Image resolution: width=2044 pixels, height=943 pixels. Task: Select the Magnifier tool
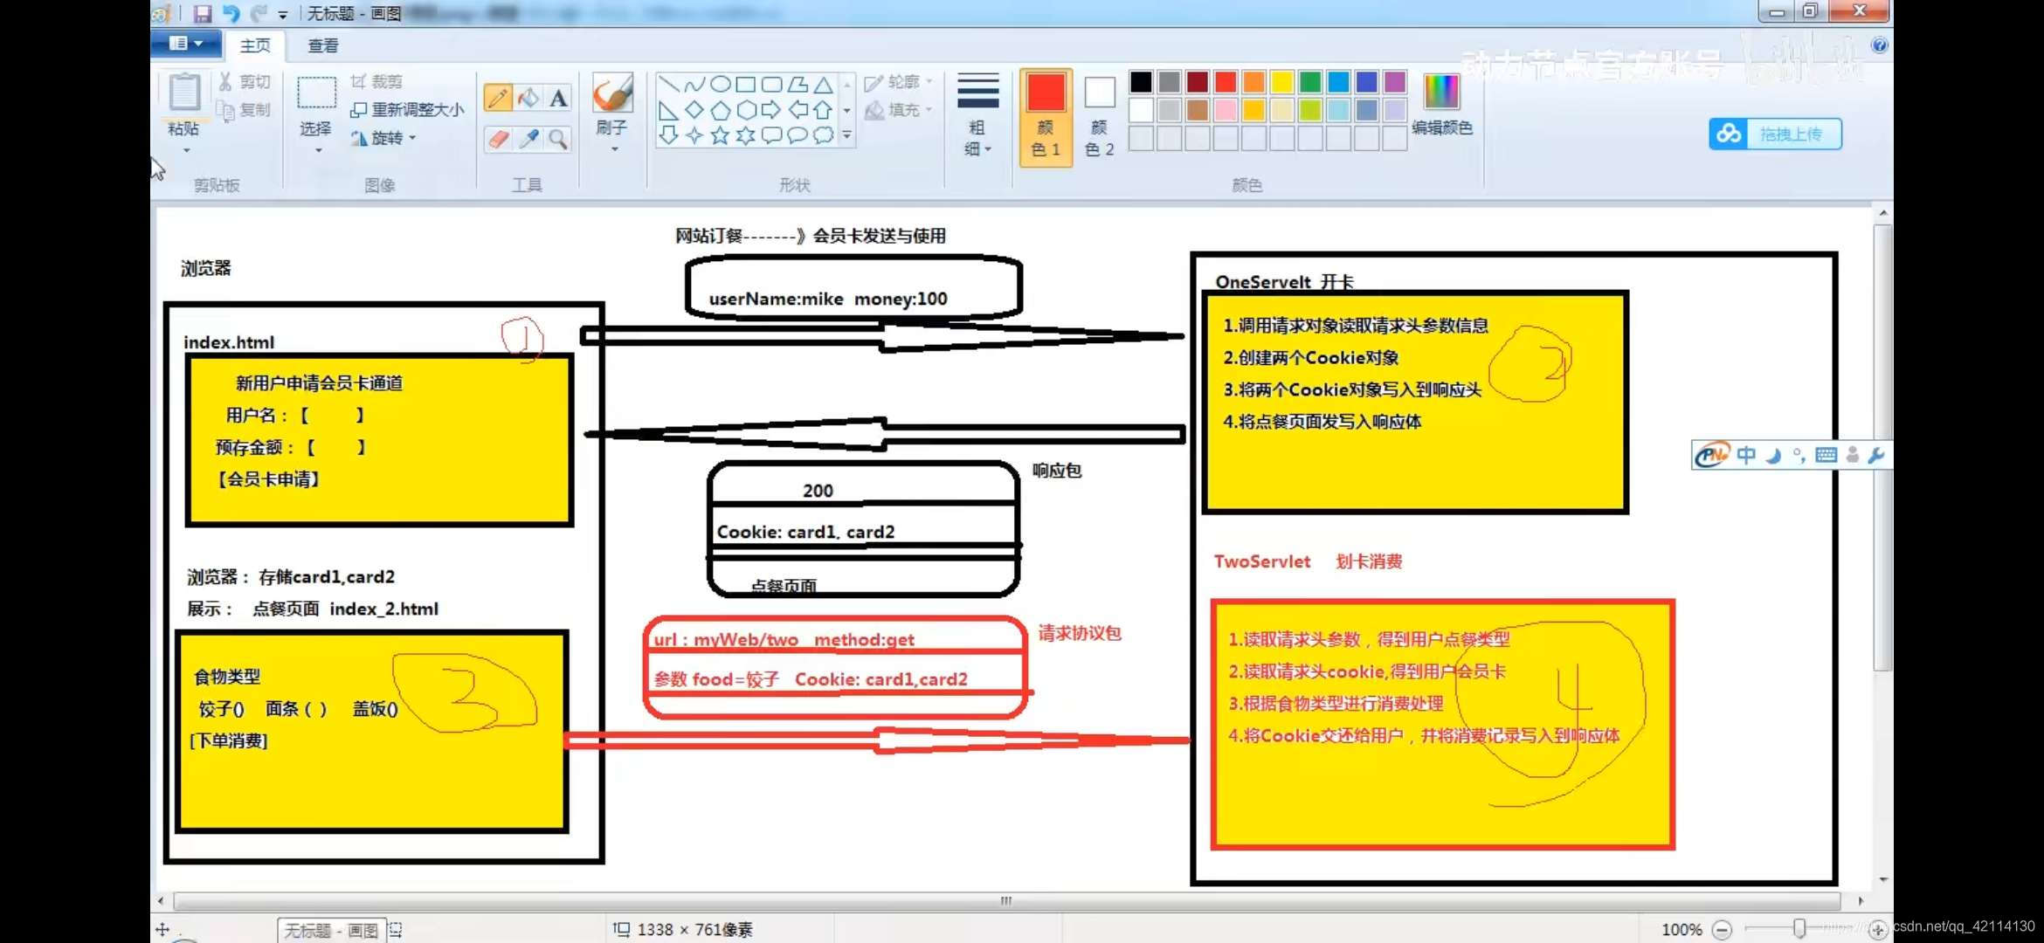[x=558, y=139]
